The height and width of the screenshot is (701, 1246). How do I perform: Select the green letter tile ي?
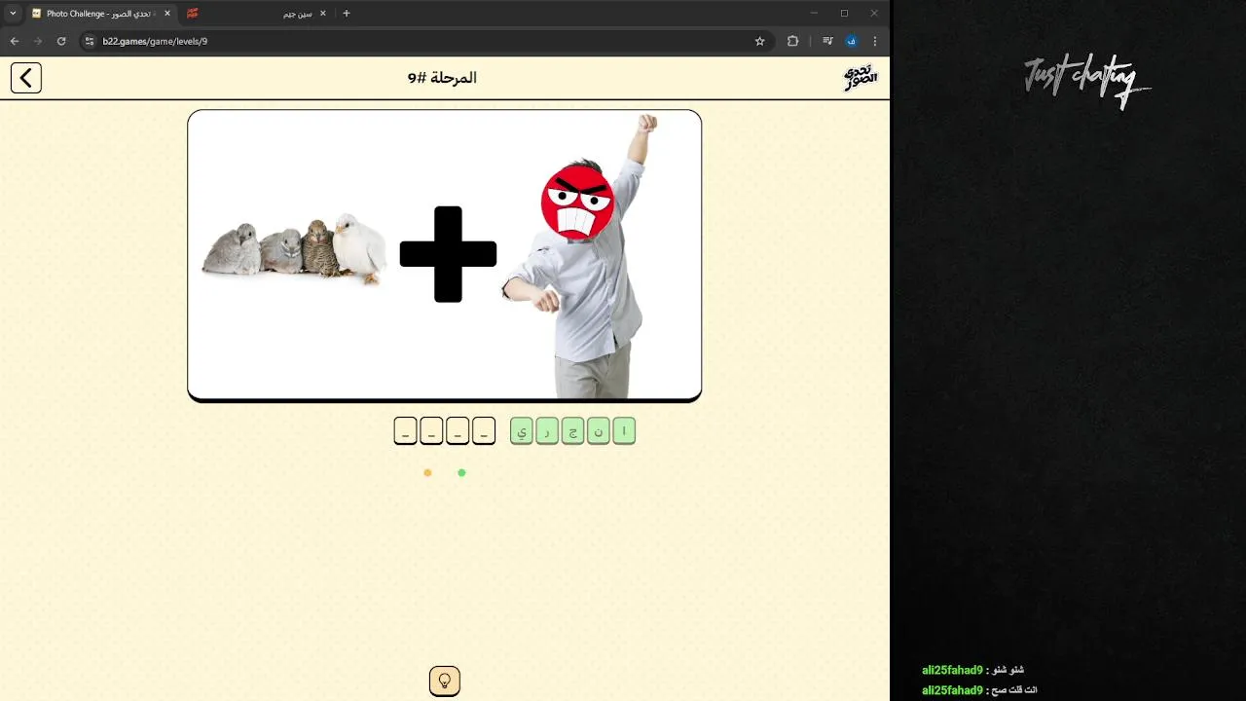point(522,430)
